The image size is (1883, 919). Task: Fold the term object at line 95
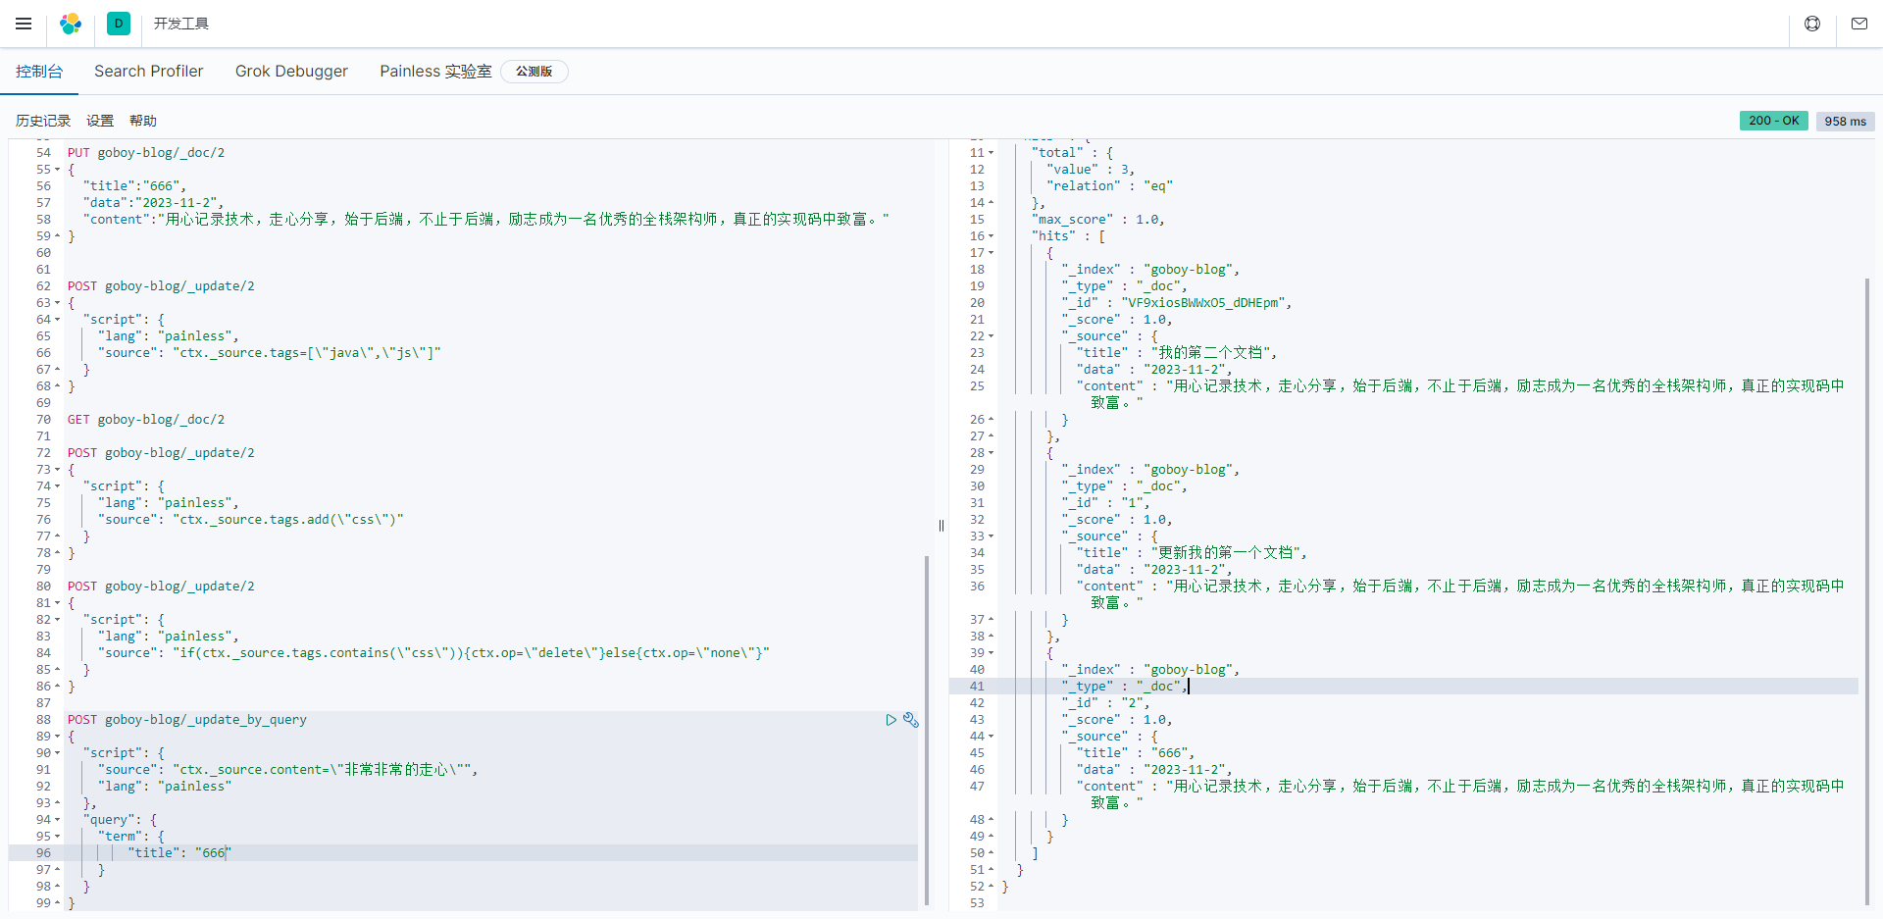tap(57, 837)
